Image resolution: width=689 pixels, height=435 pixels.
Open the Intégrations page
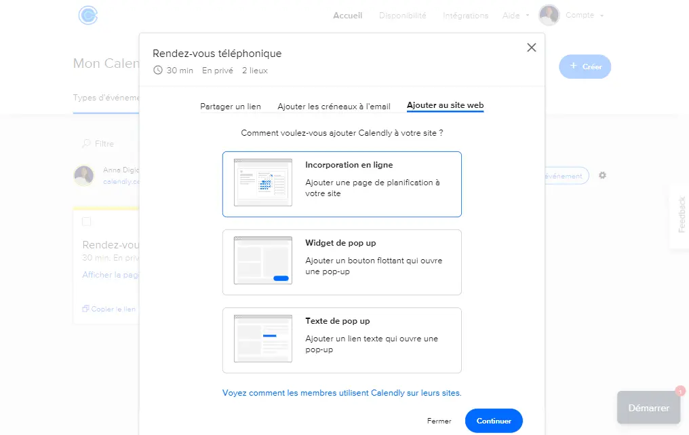(465, 16)
